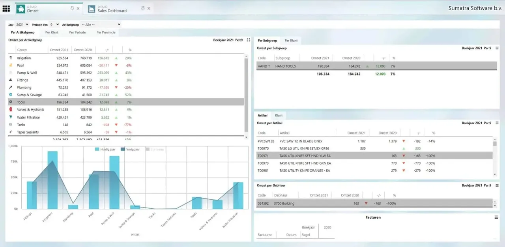Expand the Artikelgroep dropdown
The image size is (505, 247).
point(101,24)
